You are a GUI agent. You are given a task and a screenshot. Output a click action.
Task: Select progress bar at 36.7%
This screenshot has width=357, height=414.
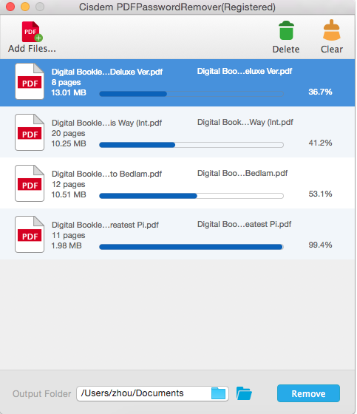click(x=191, y=94)
